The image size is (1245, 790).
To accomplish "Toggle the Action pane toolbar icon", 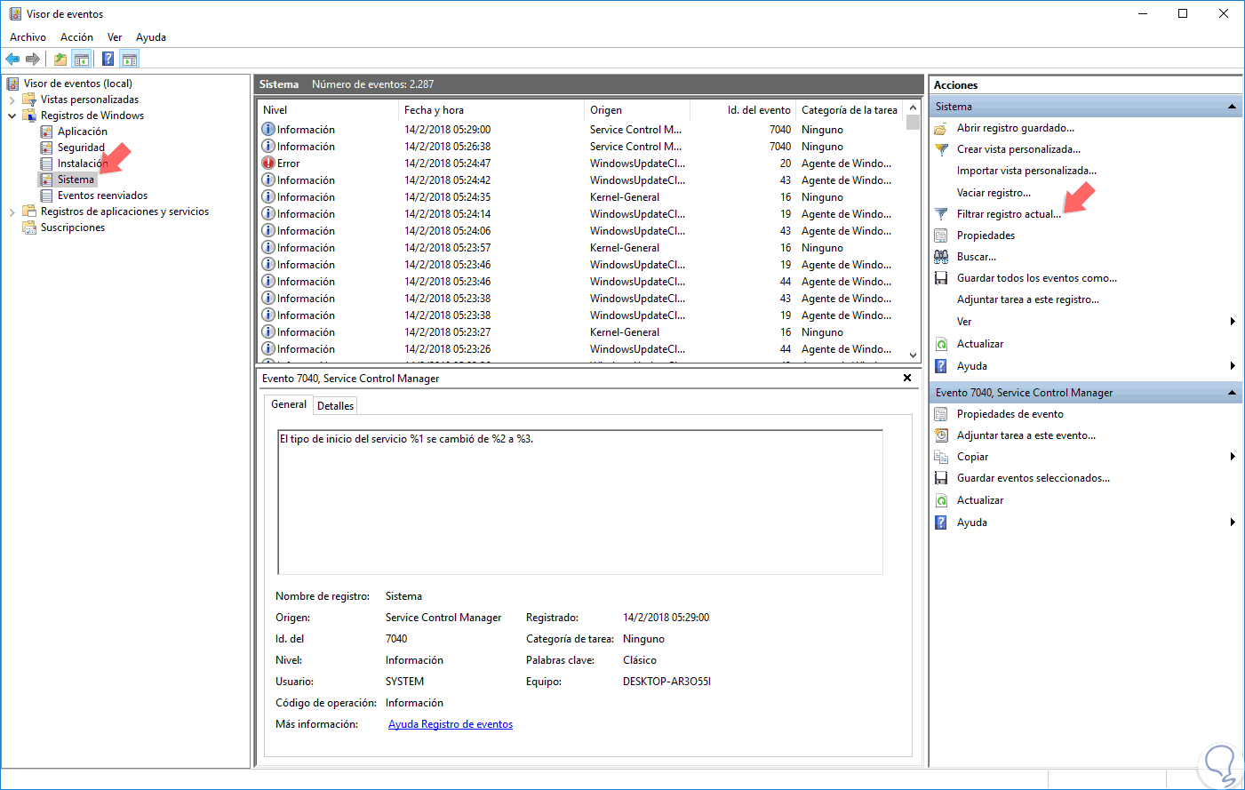I will 130,60.
